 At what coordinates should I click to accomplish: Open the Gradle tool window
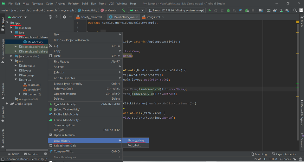(x=302, y=21)
